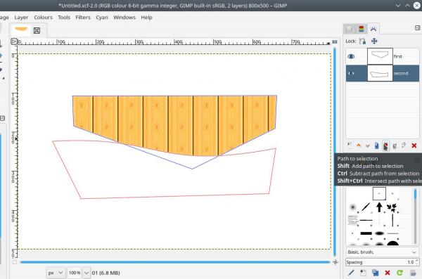
Task: Select the path named 'second'
Action: 401,73
